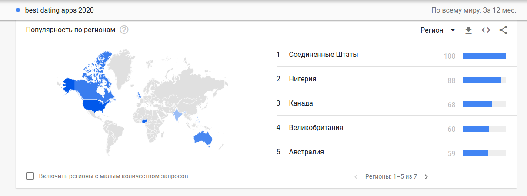Open the Регион selector label
Viewport: 527px width, 196px height.
[432, 30]
